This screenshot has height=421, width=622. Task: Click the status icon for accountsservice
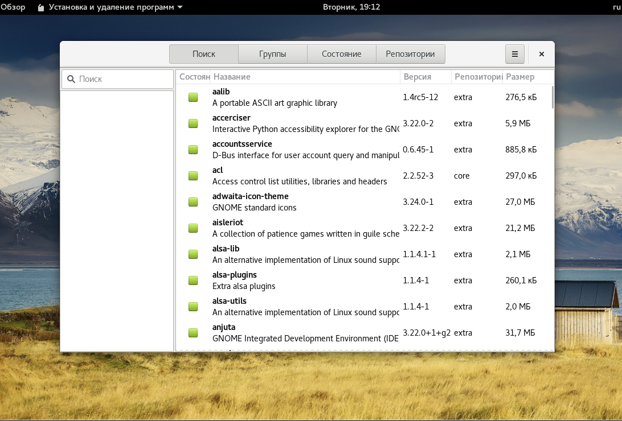193,149
